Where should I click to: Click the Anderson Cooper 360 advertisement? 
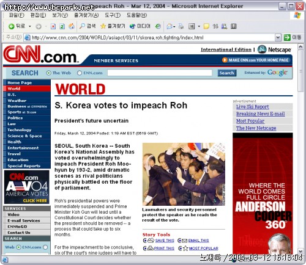point(263,194)
